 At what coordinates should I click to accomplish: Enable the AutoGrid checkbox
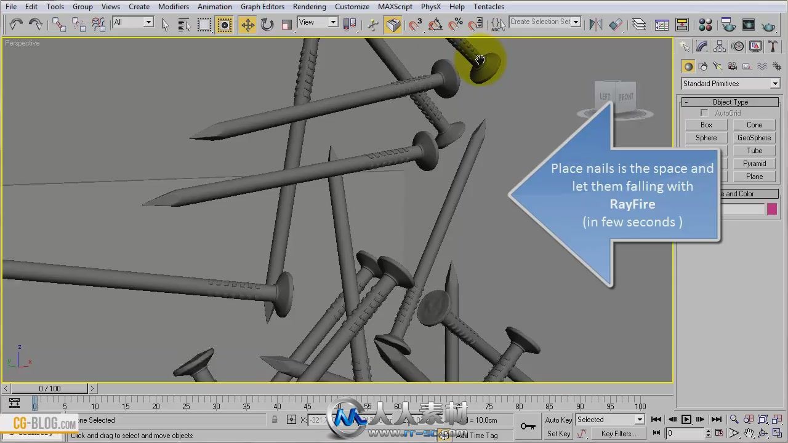(x=704, y=113)
